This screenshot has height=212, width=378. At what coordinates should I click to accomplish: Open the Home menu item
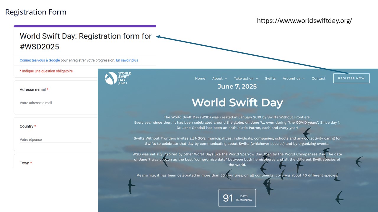tap(200, 78)
